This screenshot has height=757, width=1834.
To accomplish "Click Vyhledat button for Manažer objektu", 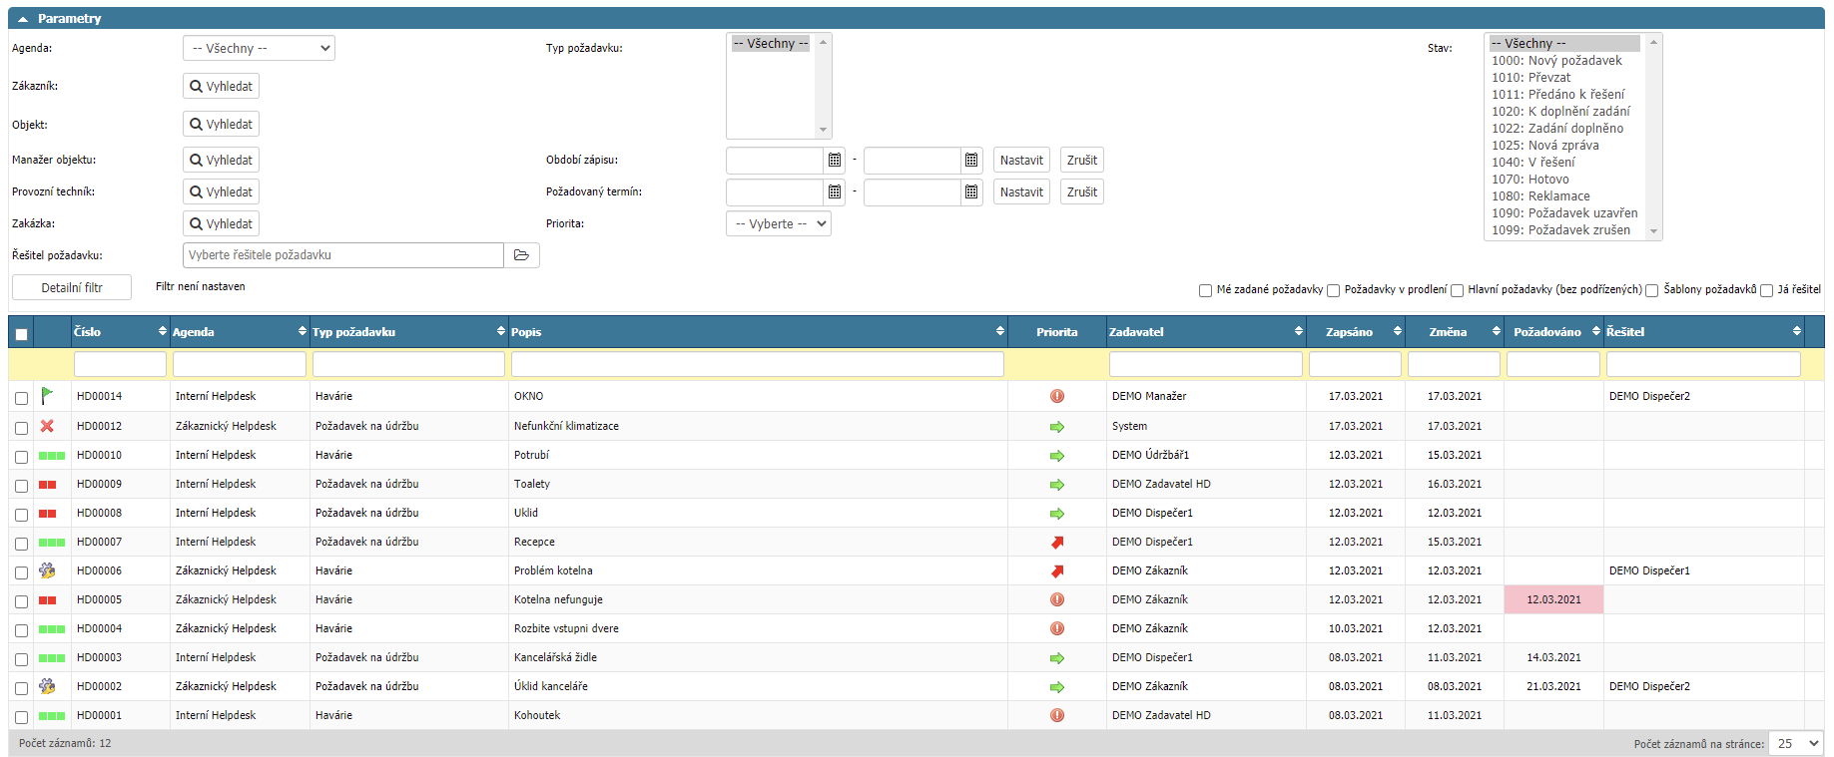I will click(x=221, y=160).
